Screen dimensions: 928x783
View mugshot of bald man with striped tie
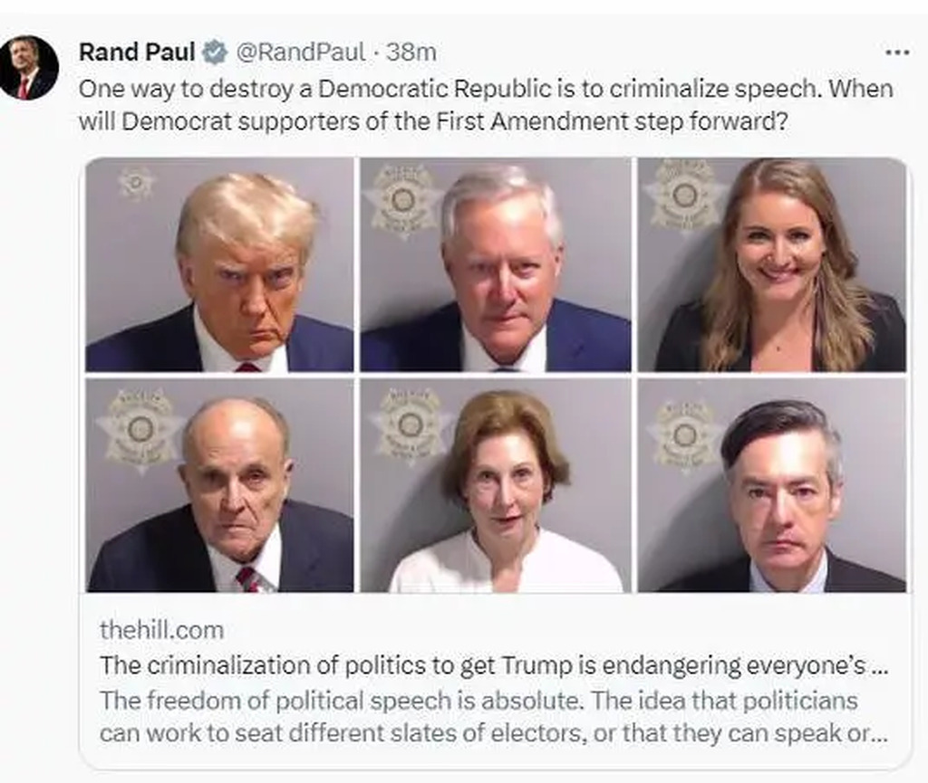(x=219, y=485)
